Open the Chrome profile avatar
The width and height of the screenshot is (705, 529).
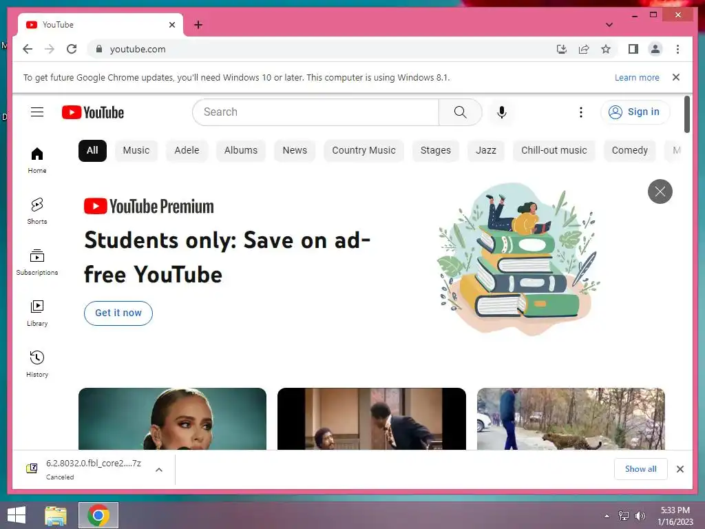tap(655, 49)
